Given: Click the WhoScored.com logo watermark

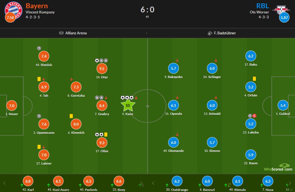Looking at the screenshot, I should click(x=278, y=167).
